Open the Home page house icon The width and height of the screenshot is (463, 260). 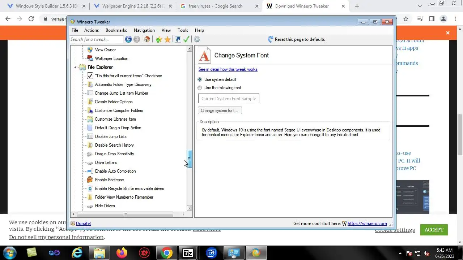(x=147, y=39)
